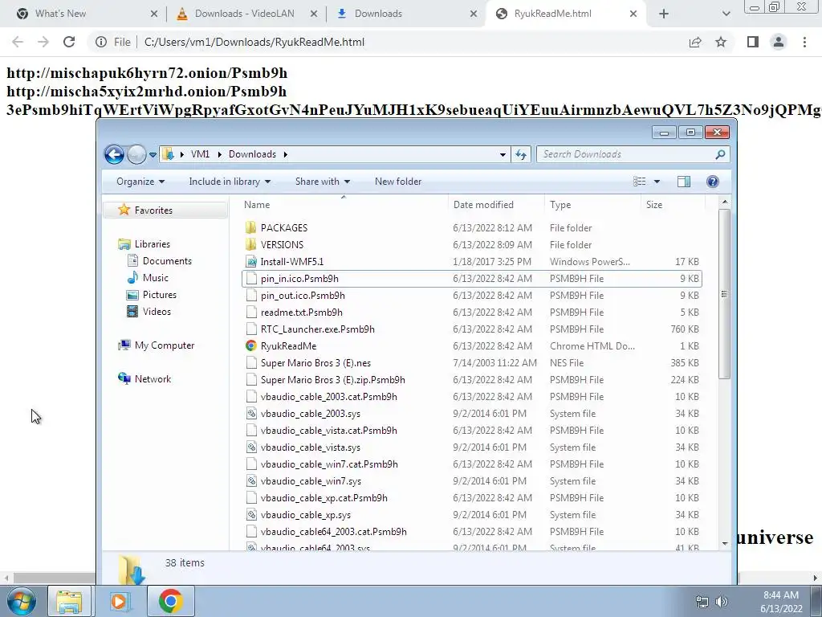Reload the RyukReadMe page in Chrome
The image size is (822, 617).
[69, 42]
